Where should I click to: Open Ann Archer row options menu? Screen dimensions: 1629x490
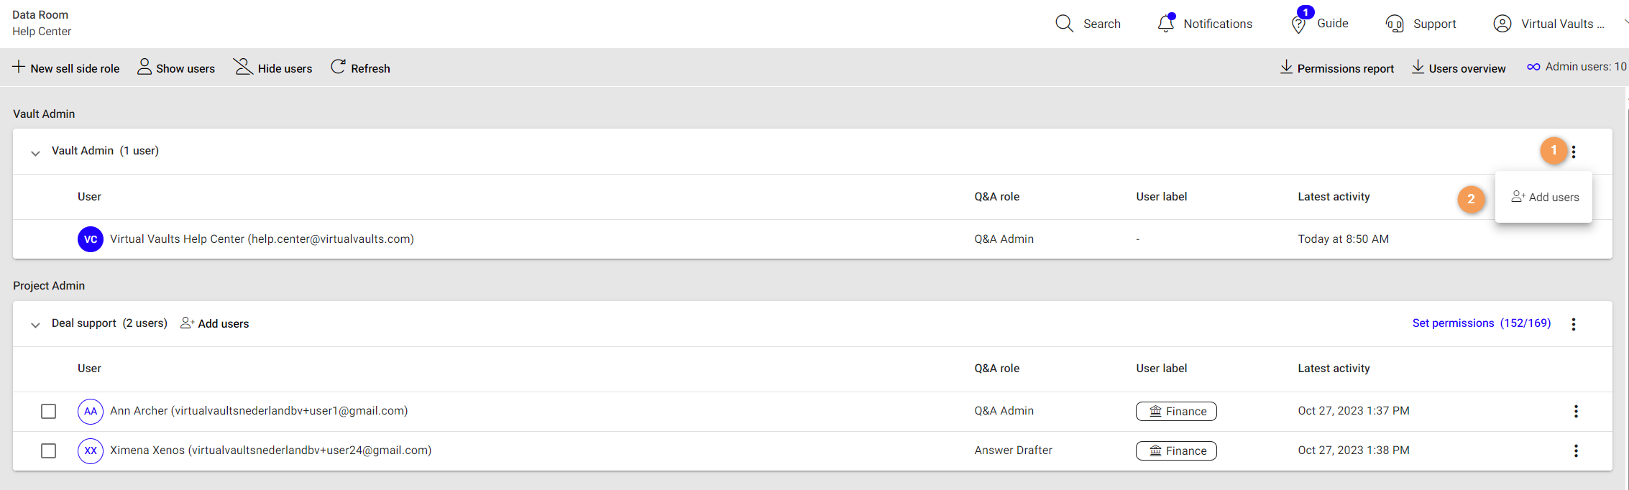(x=1576, y=411)
